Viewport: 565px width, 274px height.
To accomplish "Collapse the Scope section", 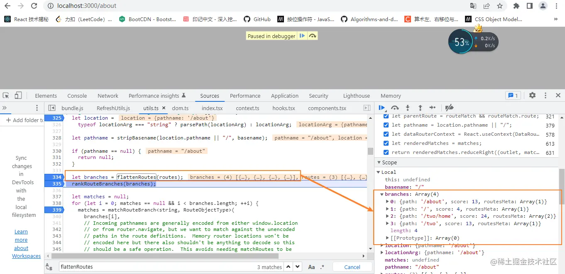I will pos(378,162).
